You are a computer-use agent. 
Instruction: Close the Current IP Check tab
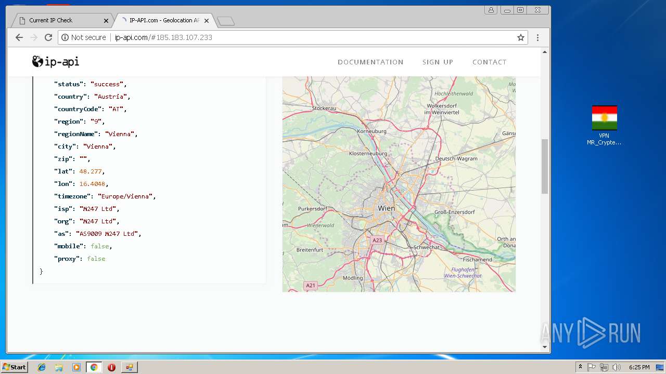[x=106, y=21]
